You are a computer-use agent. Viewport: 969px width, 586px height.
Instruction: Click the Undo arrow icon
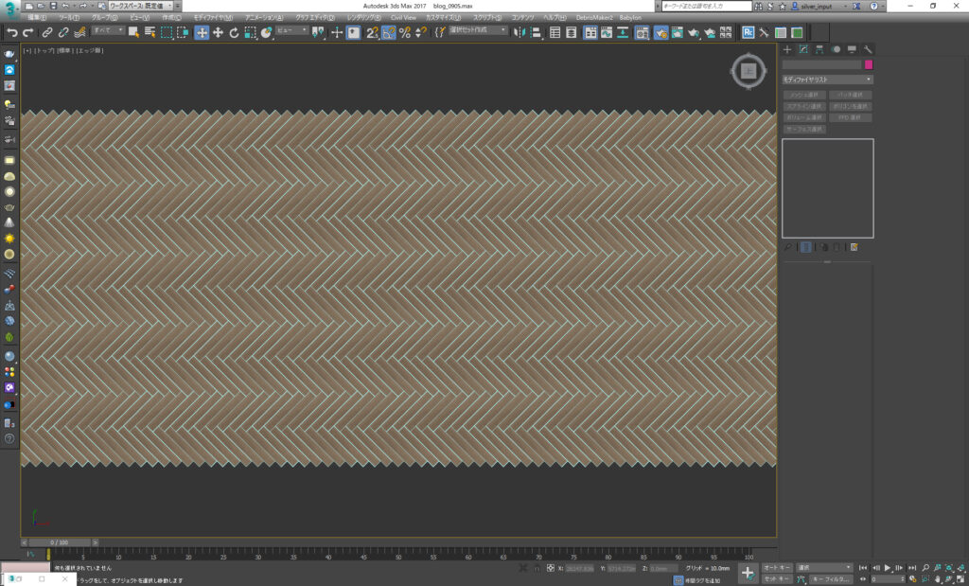[x=12, y=32]
